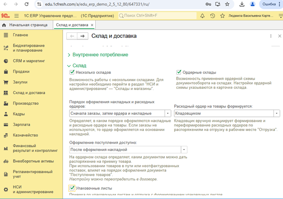Image resolution: width=283 pixels, height=199 pixels.
Task: Close the Склад и доставка tab
Action: click(x=92, y=25)
